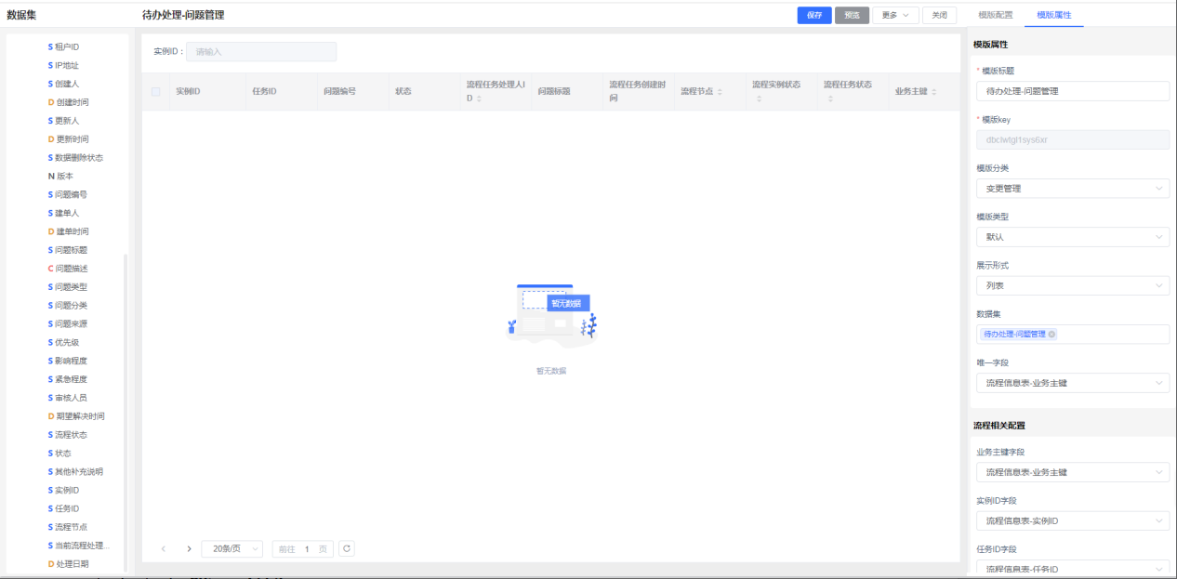Sort by 业务主键 column sort icon

coord(933,92)
